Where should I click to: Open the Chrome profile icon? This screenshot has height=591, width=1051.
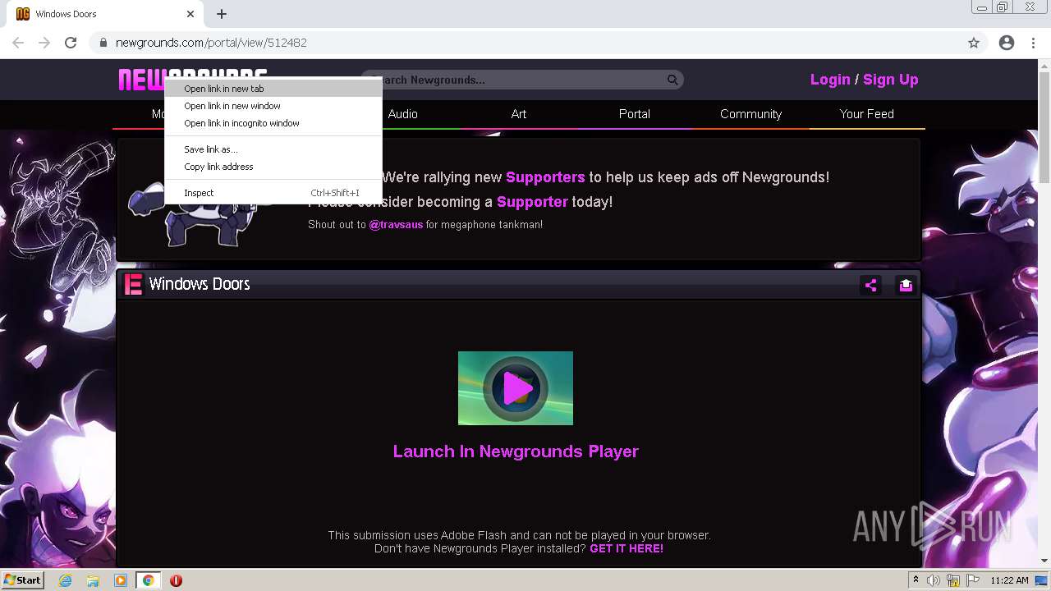(x=1007, y=43)
